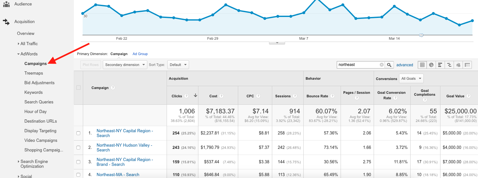This screenshot has height=178, width=478.
Task: Open the All Goals conversions dropdown
Action: click(411, 78)
